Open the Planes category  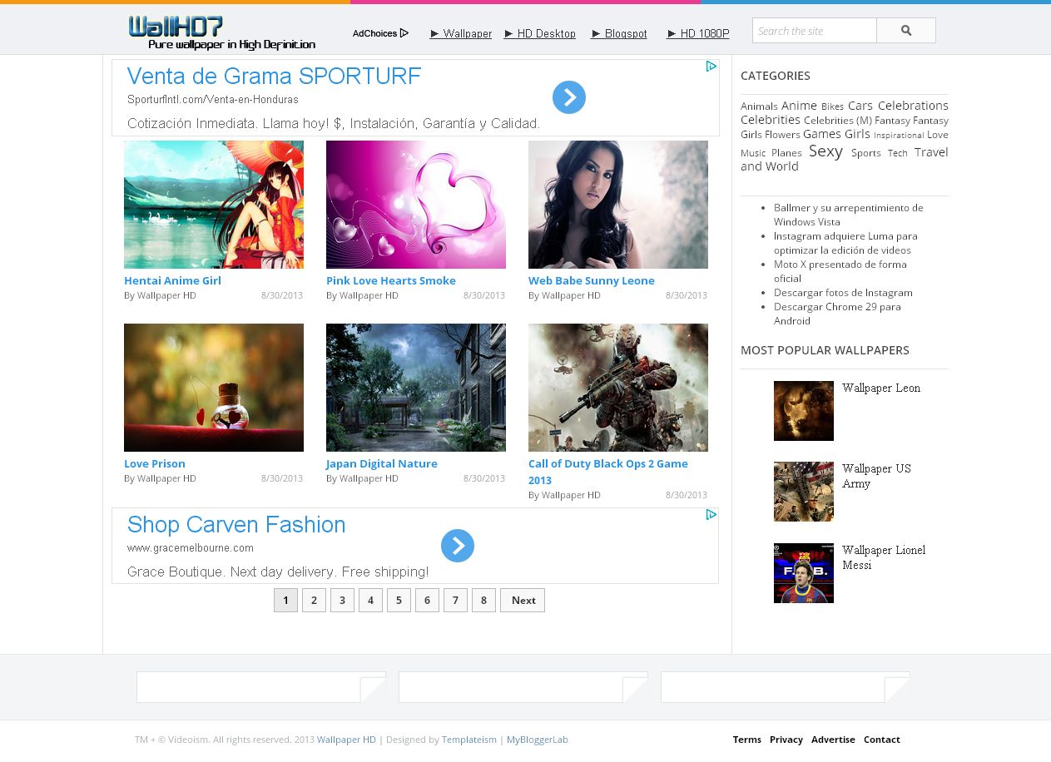tap(786, 153)
